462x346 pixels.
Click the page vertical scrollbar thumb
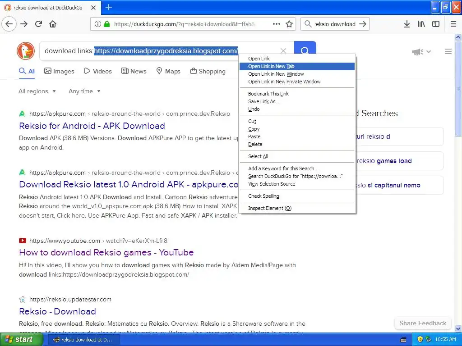(x=458, y=88)
